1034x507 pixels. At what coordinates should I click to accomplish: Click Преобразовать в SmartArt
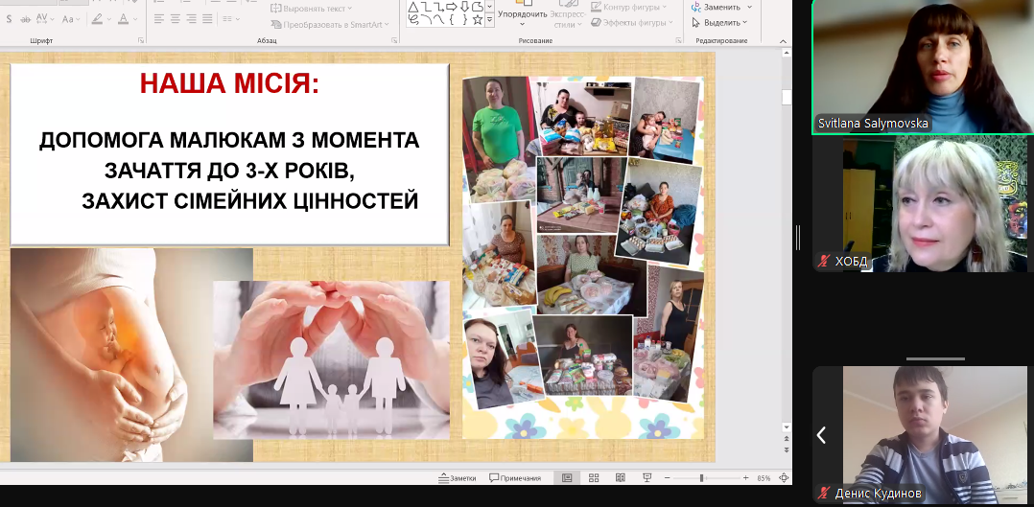(x=330, y=24)
